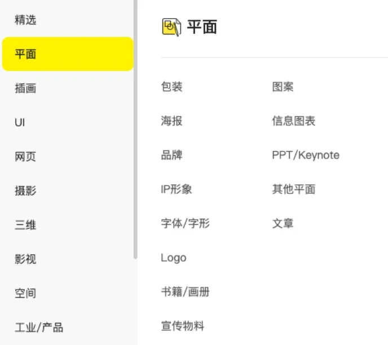Screen dimensions: 388x345
Task: Open the IP形象 subcategory
Action: (x=177, y=189)
